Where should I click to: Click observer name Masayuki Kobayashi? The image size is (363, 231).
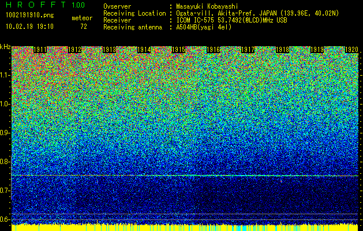pos(207,6)
